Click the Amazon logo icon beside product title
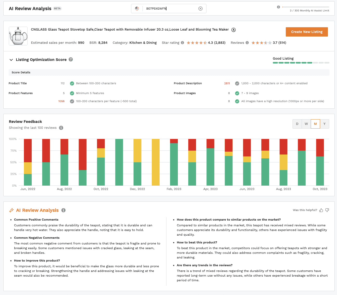The image size is (337, 295). click(234, 30)
